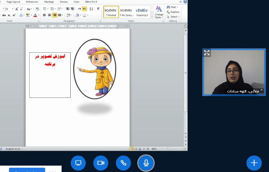Screen dimensions: 269x172
Task: Toggle right-to-left text direction
Action: 84,9
